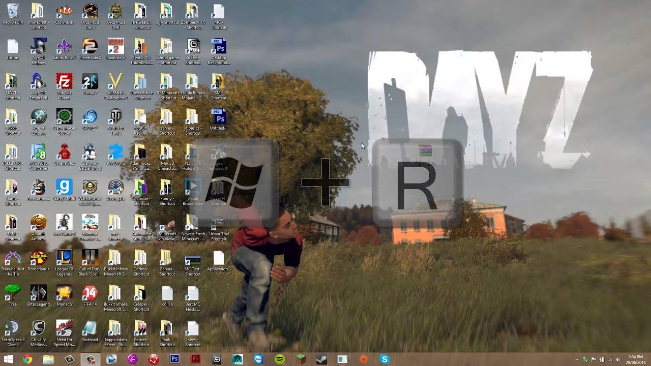Select the Best MC Hosts file

tap(193, 298)
